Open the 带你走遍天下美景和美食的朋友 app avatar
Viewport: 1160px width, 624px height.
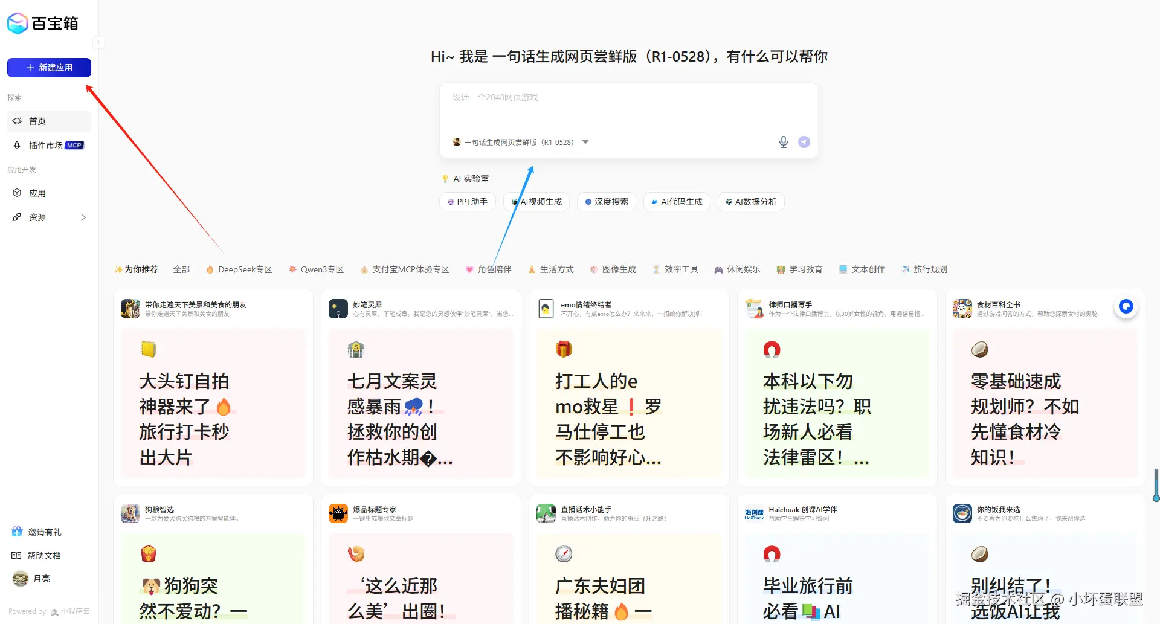[130, 309]
